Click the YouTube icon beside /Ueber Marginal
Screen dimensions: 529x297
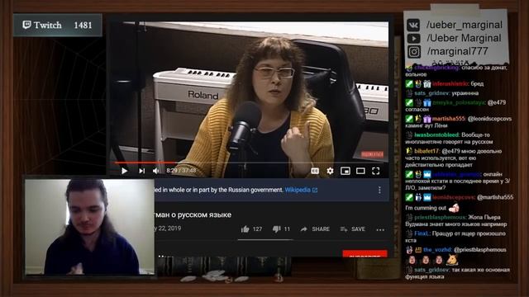[x=413, y=39]
